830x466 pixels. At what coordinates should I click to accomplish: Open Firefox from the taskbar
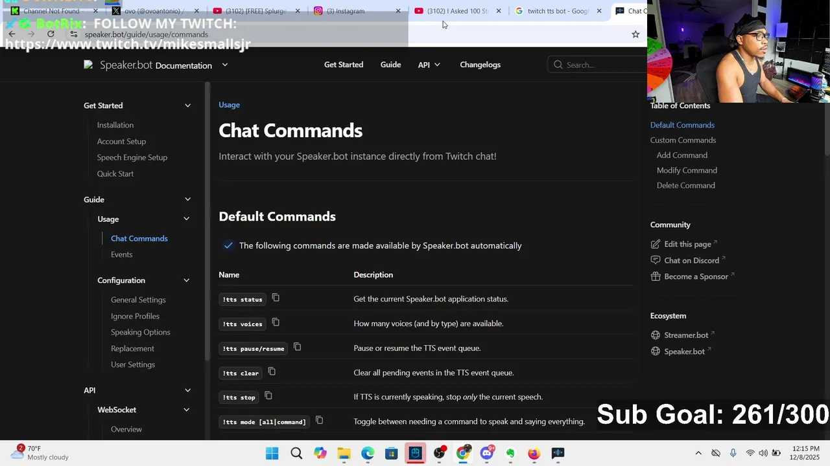click(x=534, y=453)
